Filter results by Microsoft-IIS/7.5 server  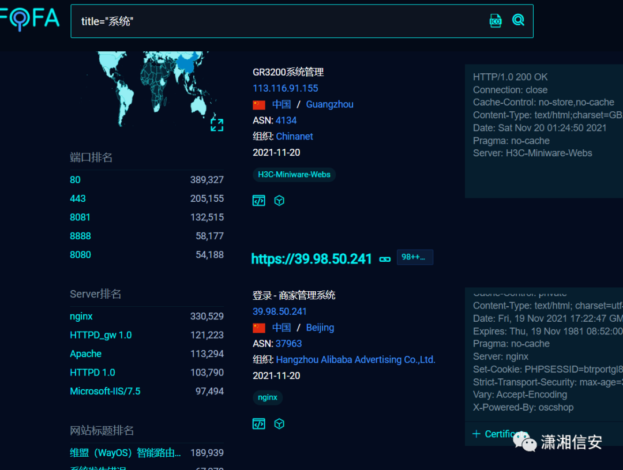(x=106, y=392)
